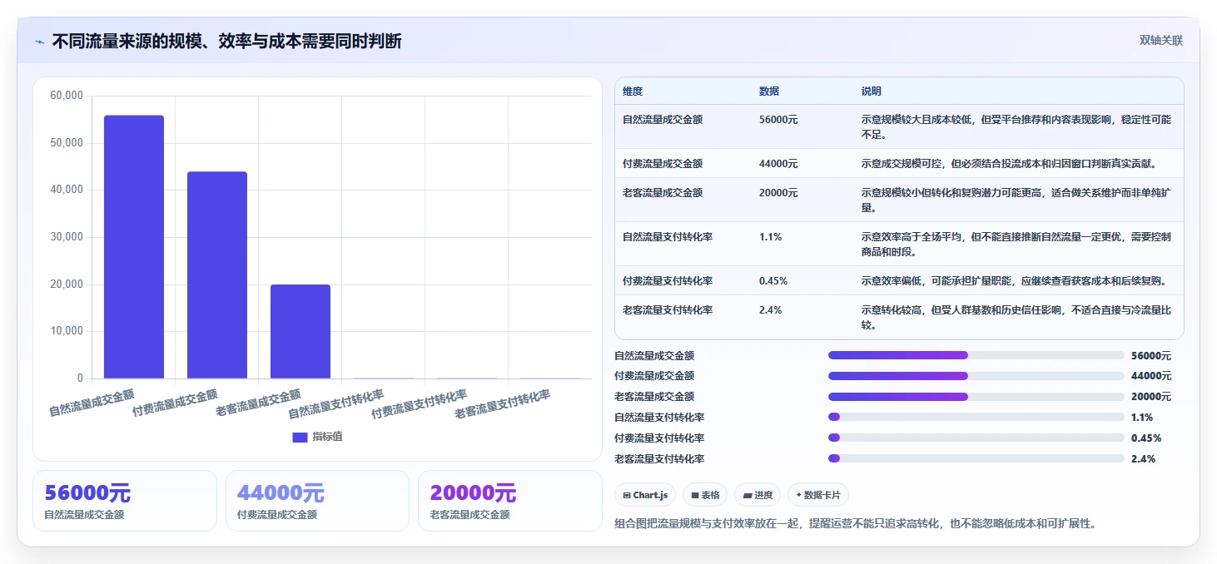Click the 老客流量成交金额 progress bar

coord(976,397)
